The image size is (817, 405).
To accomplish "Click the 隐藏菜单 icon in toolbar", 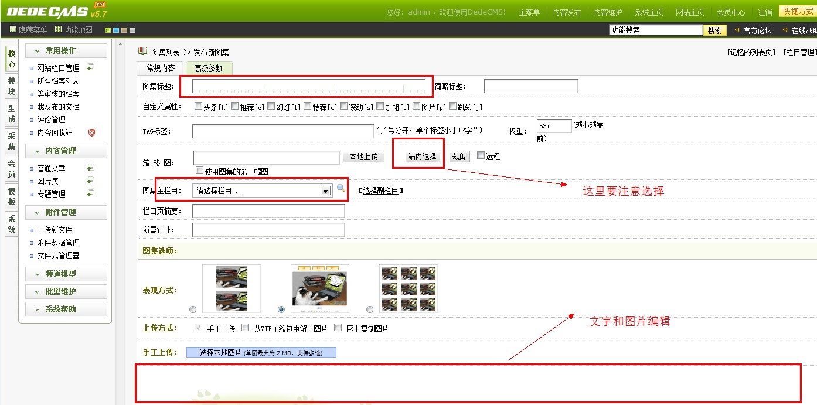I will click(13, 30).
